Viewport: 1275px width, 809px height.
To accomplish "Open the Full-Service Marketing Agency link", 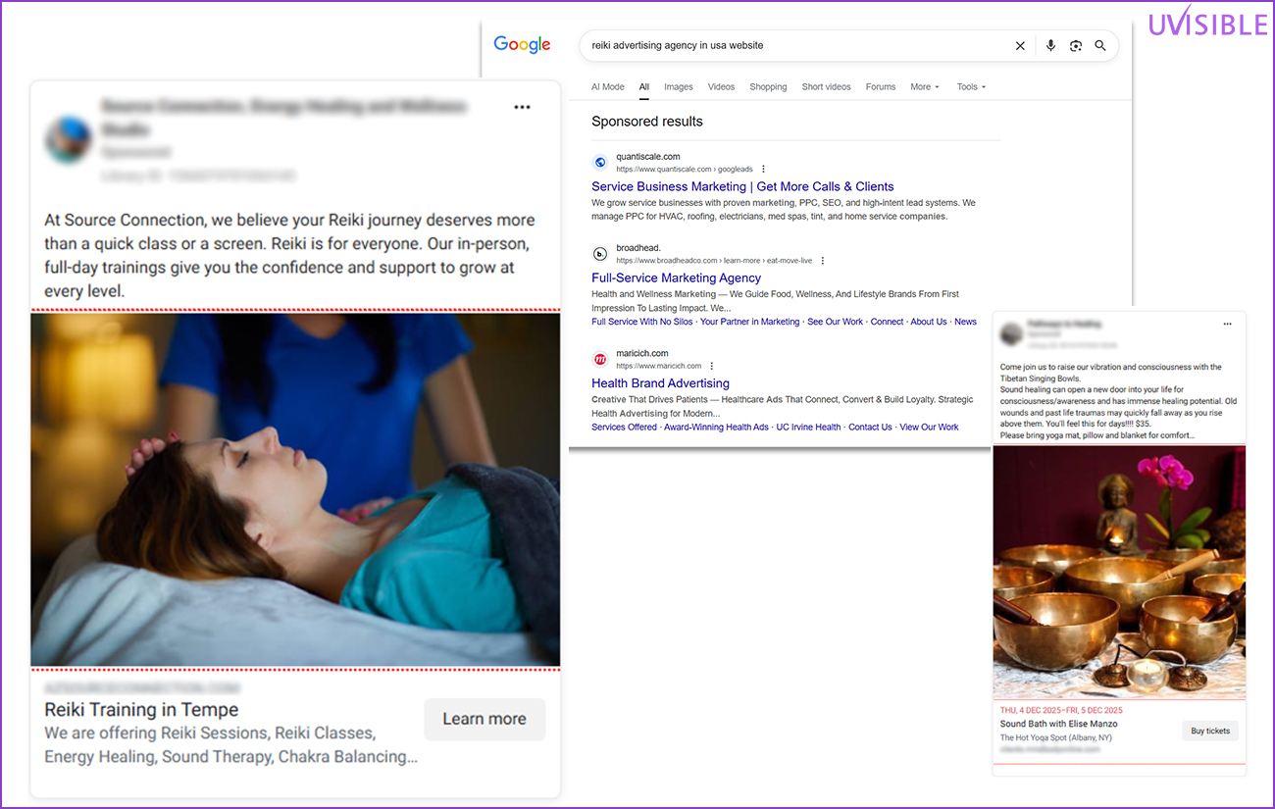I will (x=676, y=278).
